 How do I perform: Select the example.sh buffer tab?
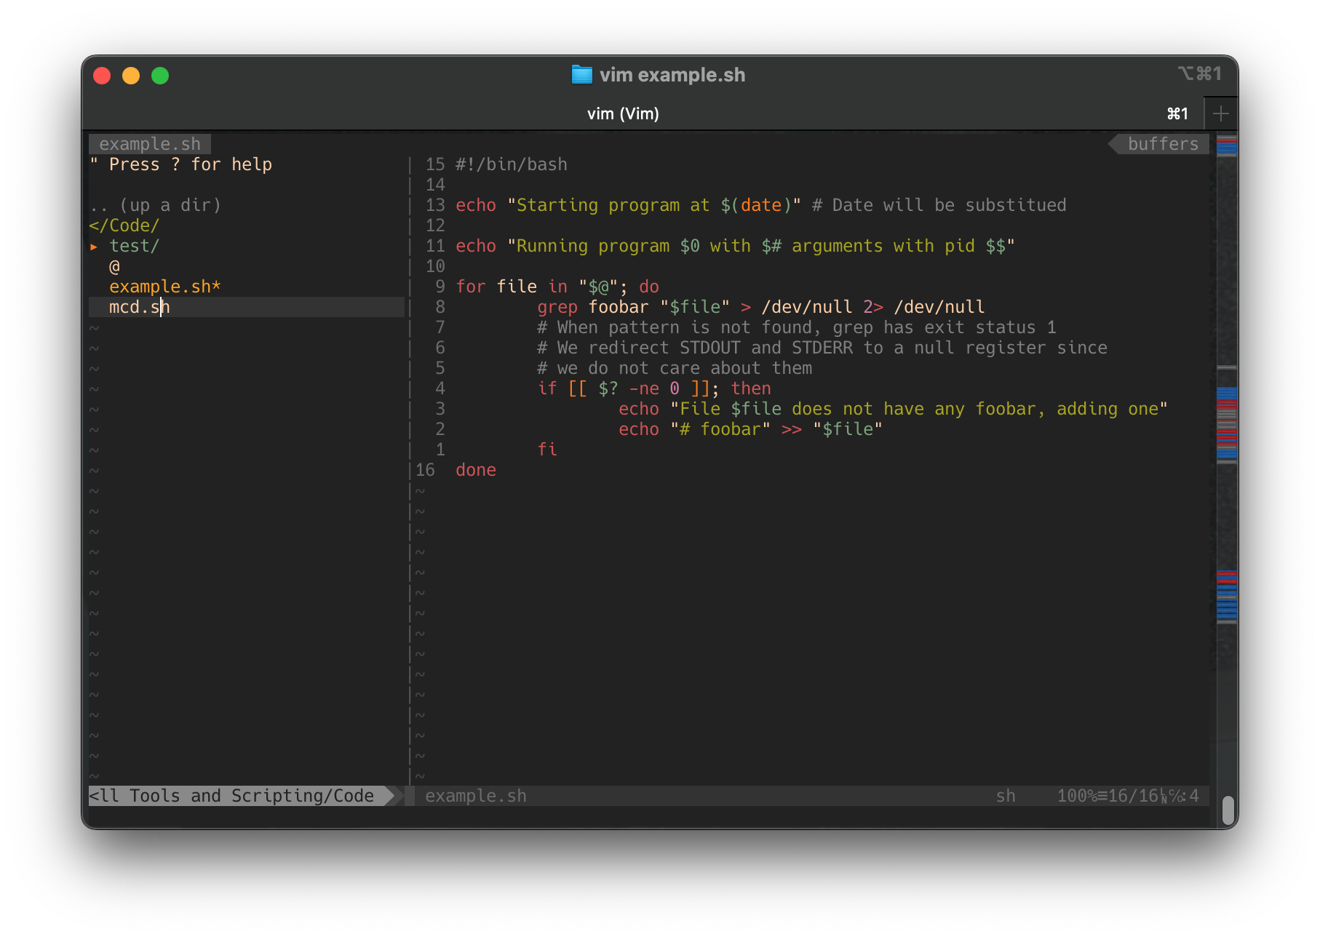tap(149, 143)
